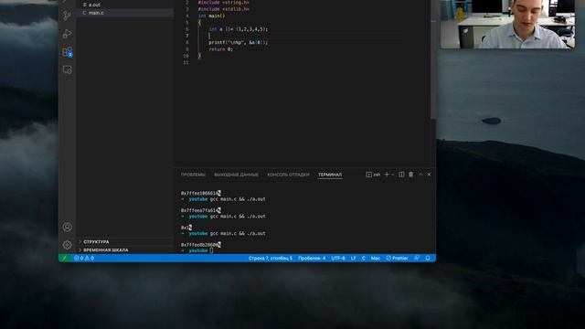Maximize the panel with chevron-up icon

(x=420, y=175)
